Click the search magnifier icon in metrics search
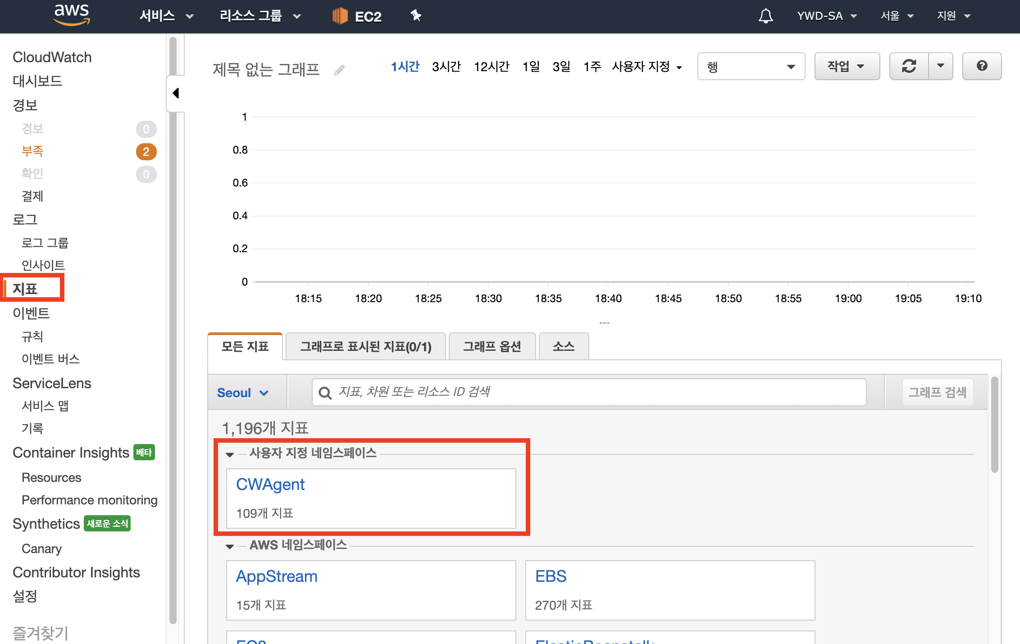Screen dimensions: 1020x644 click(x=325, y=393)
